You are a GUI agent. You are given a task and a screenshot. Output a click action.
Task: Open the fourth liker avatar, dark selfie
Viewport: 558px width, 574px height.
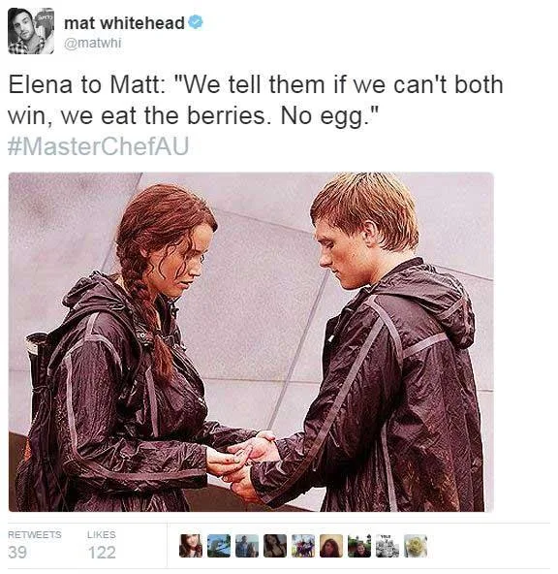[x=275, y=546]
